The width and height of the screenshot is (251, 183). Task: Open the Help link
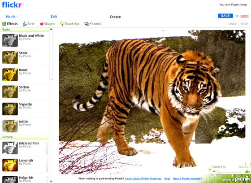(x=167, y=179)
